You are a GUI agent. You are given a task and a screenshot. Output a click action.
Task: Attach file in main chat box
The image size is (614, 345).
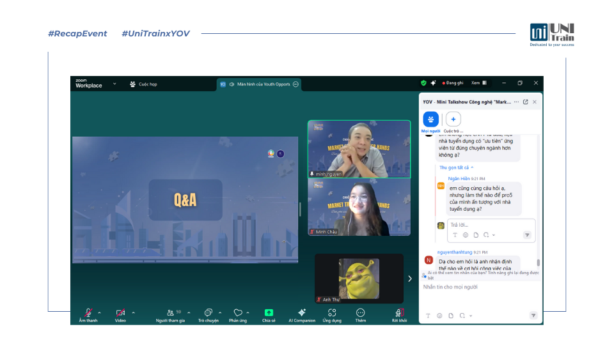pyautogui.click(x=451, y=316)
